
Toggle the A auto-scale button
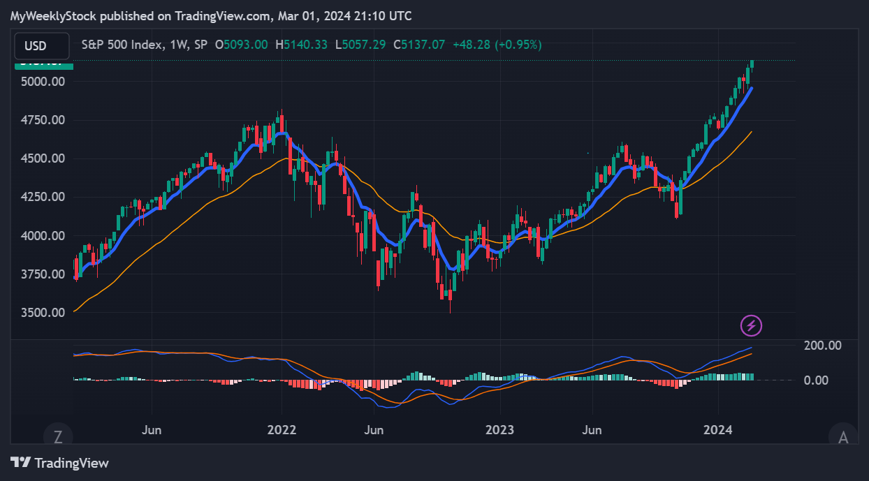click(843, 437)
